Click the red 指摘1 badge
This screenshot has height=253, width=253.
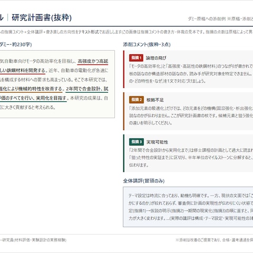pyautogui.click(x=136, y=58)
